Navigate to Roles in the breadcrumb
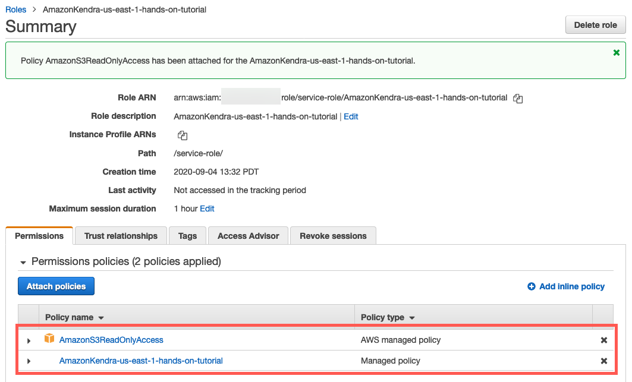This screenshot has height=382, width=632. pyautogui.click(x=16, y=10)
